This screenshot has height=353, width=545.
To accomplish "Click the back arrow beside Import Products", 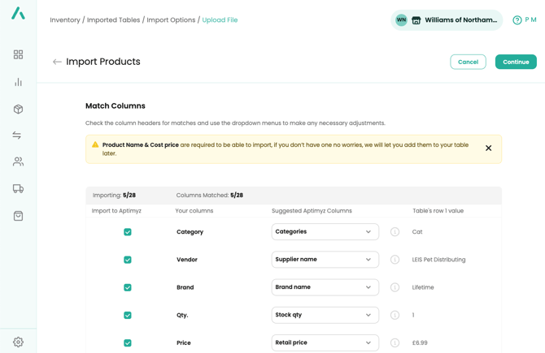I will (x=57, y=62).
